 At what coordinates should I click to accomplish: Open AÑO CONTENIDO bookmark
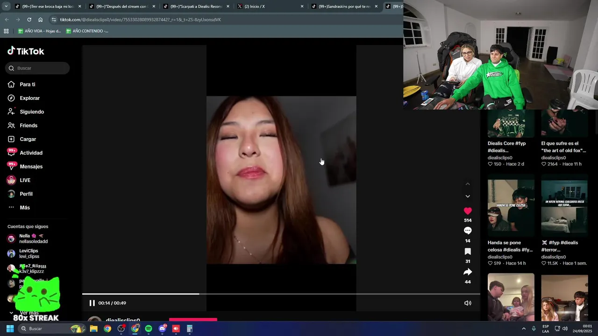87,31
